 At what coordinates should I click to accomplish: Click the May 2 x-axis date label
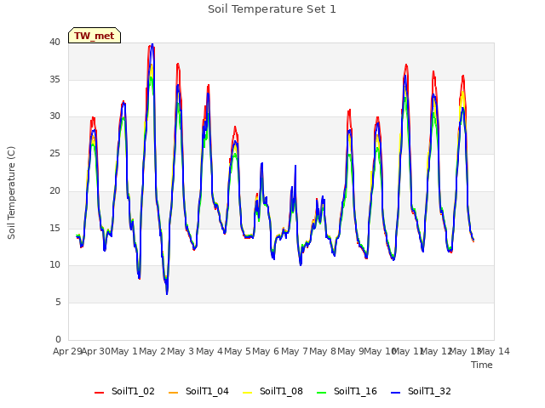point(152,351)
